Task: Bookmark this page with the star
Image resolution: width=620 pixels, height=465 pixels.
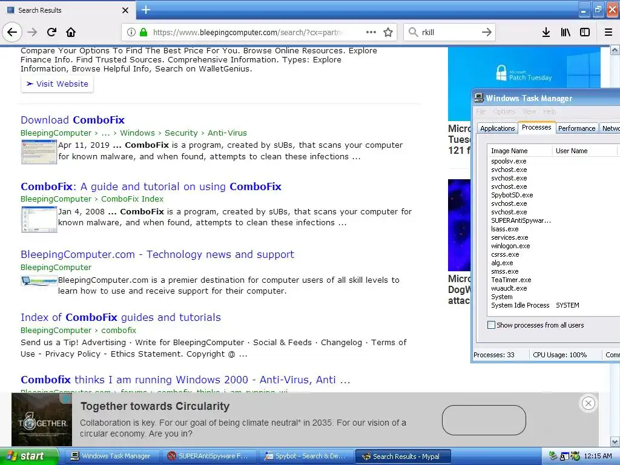Action: (388, 32)
